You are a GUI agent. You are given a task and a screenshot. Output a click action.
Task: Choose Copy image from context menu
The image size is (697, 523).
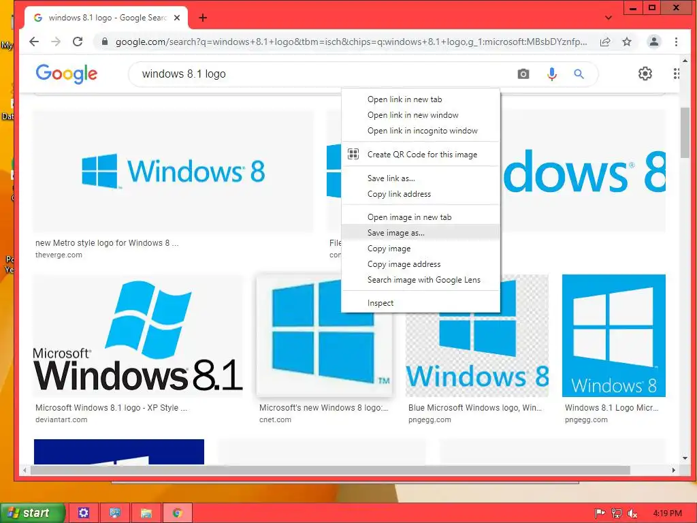pyautogui.click(x=421, y=249)
